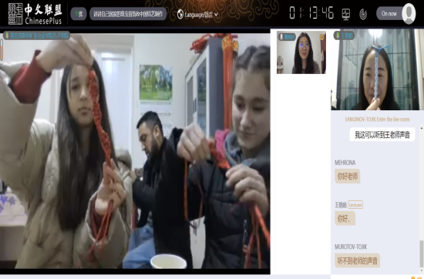
Task: Click the network signal quality indicator
Action: coord(79,14)
